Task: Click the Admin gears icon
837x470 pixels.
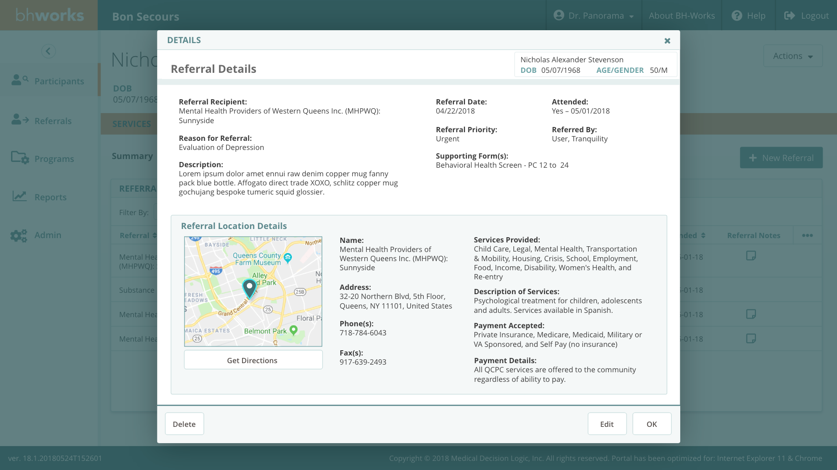Action: [x=19, y=235]
